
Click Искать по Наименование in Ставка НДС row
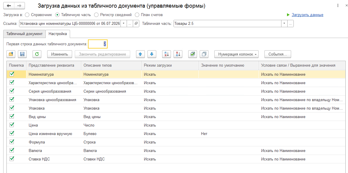(x=302, y=159)
